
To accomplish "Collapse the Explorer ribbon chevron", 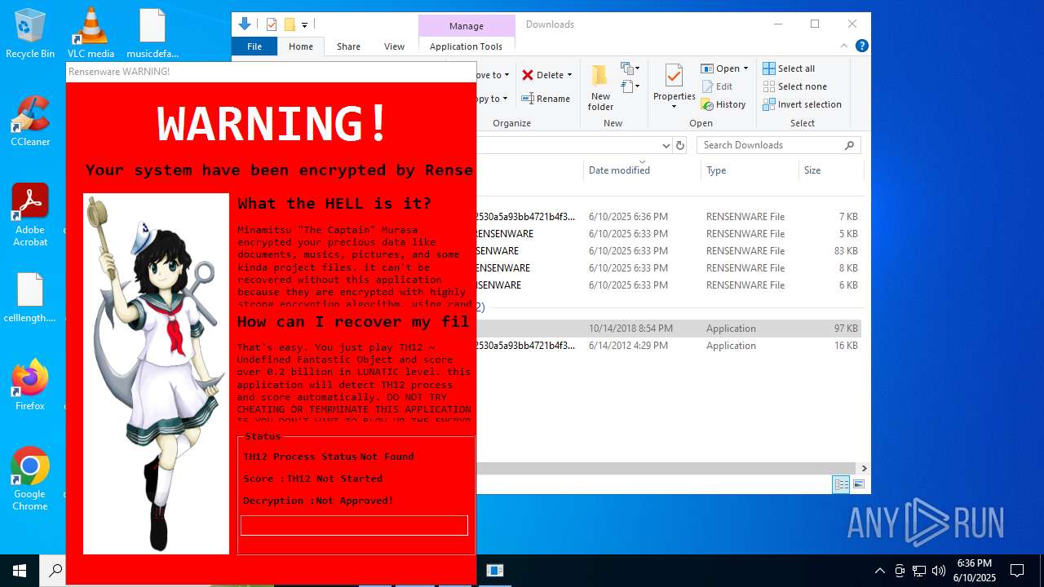I will tap(844, 46).
